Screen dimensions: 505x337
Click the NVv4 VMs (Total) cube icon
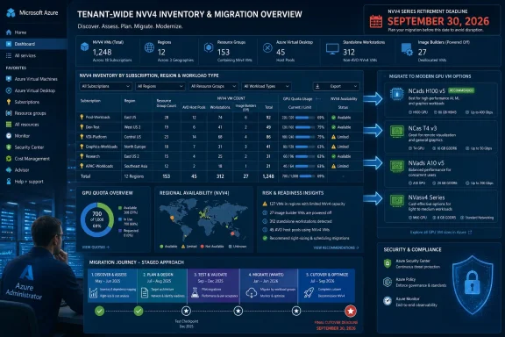tap(84, 47)
